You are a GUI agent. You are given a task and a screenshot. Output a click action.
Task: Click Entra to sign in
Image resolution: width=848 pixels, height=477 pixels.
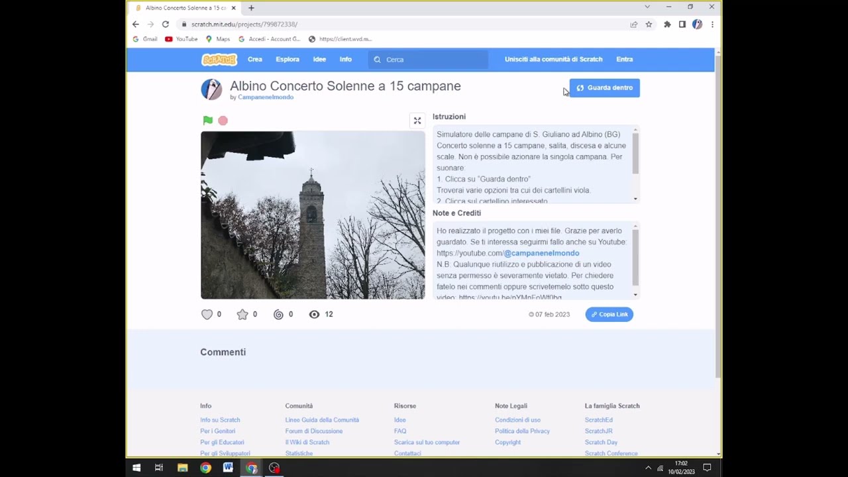[625, 60]
